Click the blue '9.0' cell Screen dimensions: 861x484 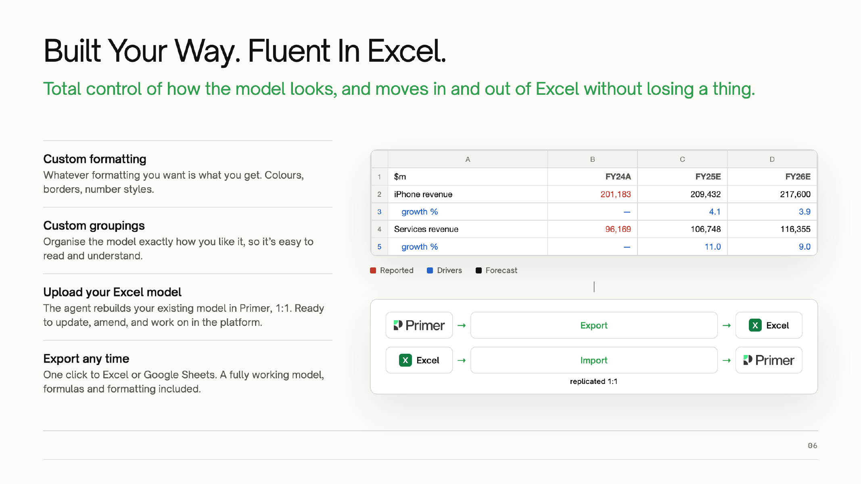pos(772,246)
